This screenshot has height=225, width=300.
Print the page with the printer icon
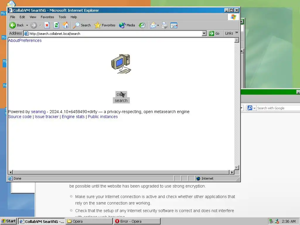(x=165, y=25)
